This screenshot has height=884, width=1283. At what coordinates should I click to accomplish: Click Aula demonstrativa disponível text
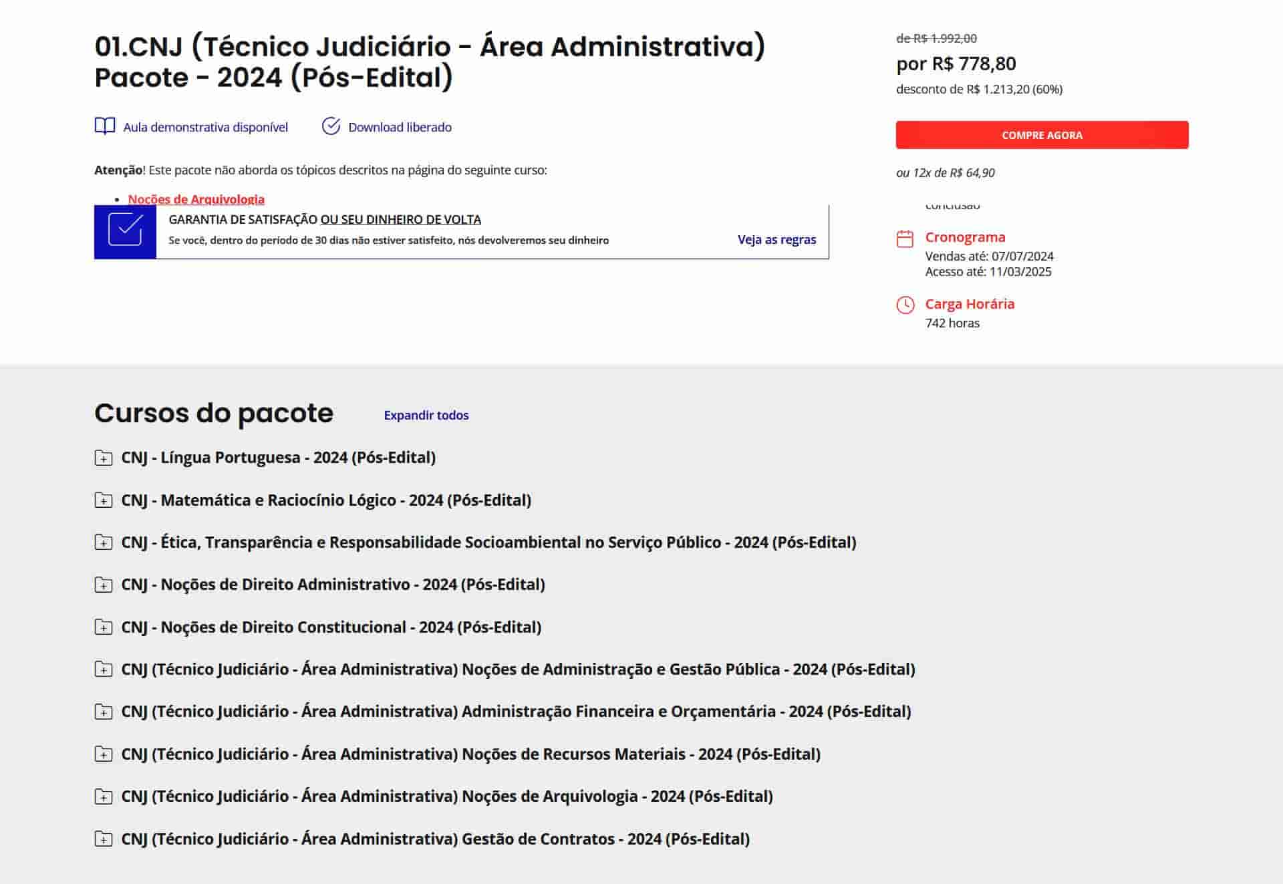(x=205, y=127)
